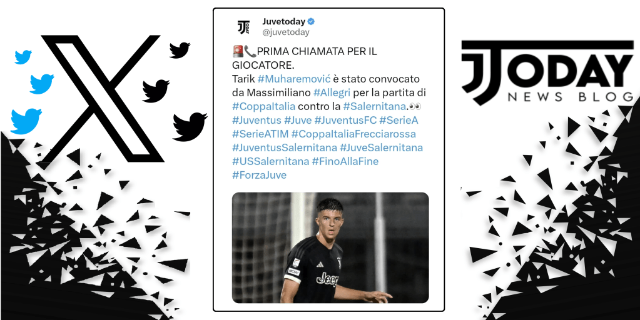Click the telephone emoji in the tweet
Screen dimensions: 640x320
coord(250,51)
